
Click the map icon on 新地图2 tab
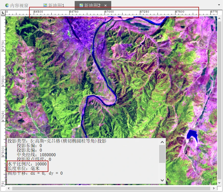click(x=81, y=5)
